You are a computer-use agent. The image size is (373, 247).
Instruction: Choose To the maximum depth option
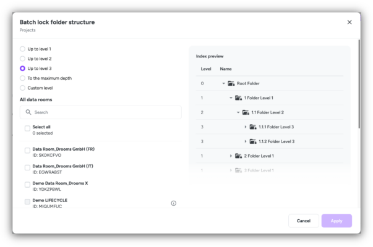point(22,78)
